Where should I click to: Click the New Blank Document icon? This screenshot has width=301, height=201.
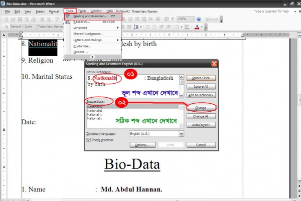[x=6, y=19]
